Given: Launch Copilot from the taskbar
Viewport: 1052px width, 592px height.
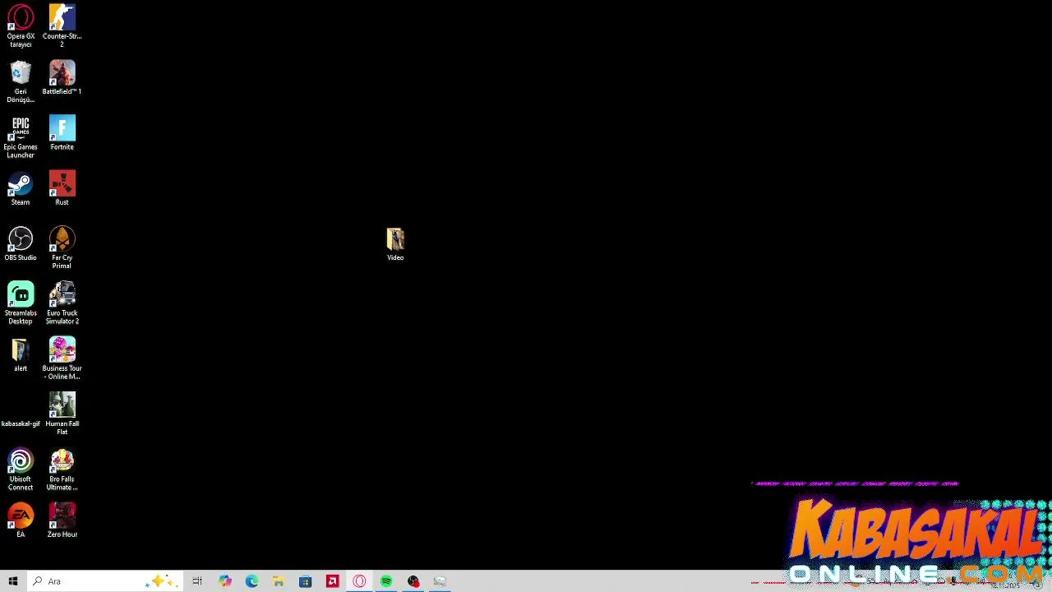Looking at the screenshot, I should (224, 581).
